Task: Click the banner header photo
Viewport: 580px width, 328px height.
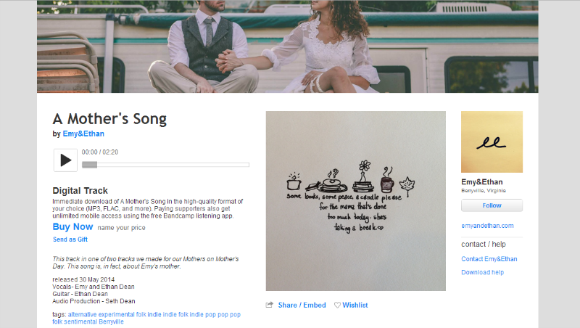Action: click(287, 46)
